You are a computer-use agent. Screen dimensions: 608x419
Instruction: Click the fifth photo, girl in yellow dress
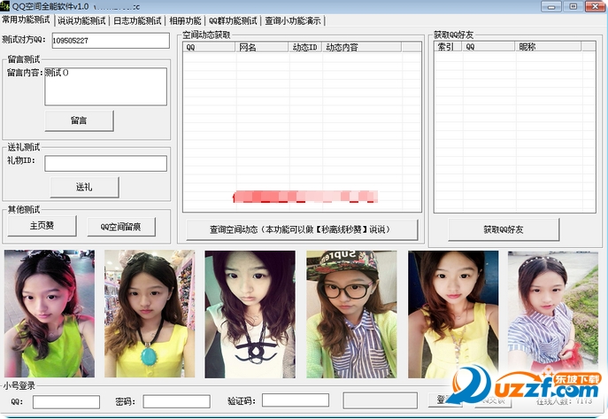tap(453, 314)
